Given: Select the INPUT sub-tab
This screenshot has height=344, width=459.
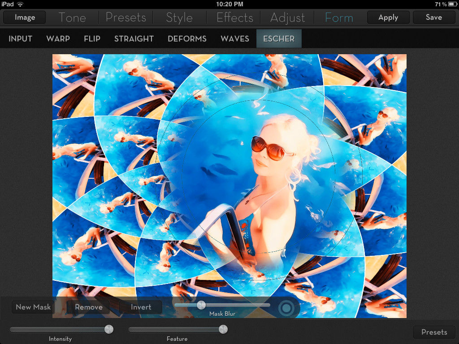Looking at the screenshot, I should tap(20, 39).
